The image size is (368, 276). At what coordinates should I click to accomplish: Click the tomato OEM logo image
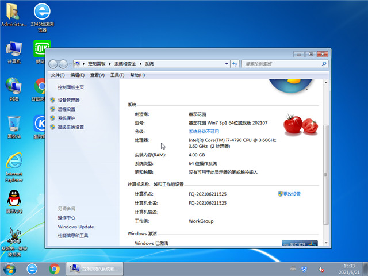[x=300, y=124]
